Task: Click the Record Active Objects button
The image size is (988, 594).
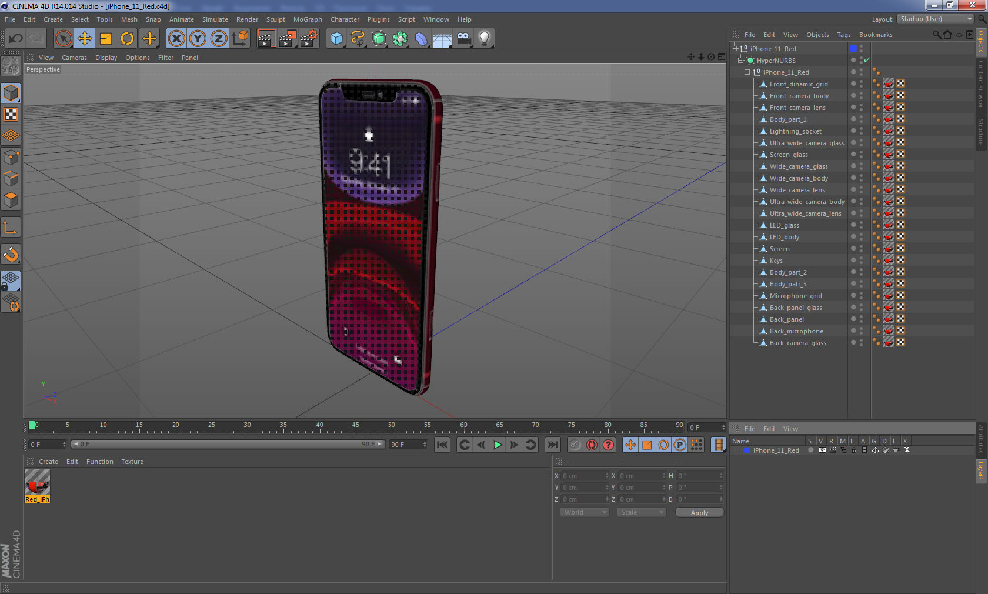Action: 575,445
